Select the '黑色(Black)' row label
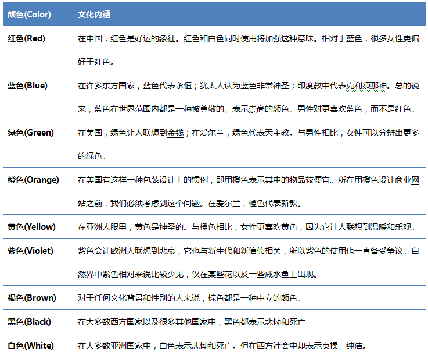This screenshot has width=428, height=359. [29, 322]
